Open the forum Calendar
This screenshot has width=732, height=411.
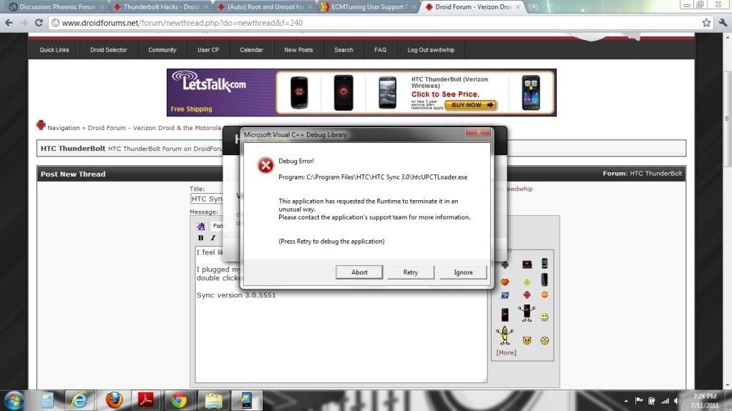click(x=251, y=50)
